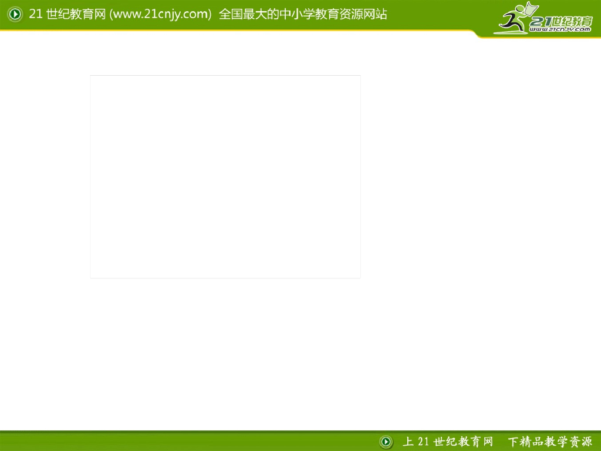The height and width of the screenshot is (451, 601).
Task: Open the 21 世纪教育网 header title
Action: click(67, 14)
